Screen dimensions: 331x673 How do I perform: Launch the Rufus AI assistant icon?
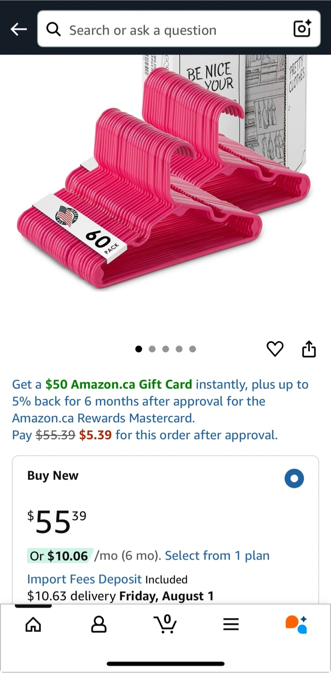296,624
